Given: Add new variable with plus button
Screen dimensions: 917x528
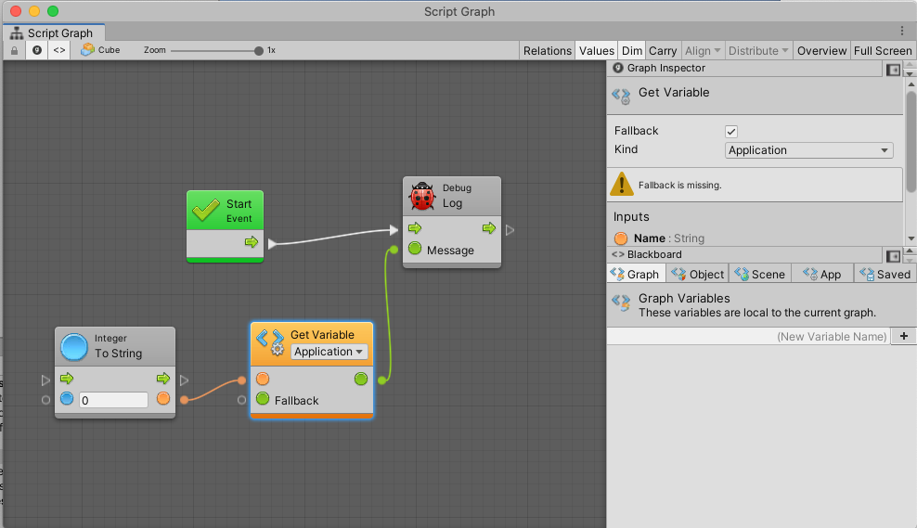Looking at the screenshot, I should point(904,336).
